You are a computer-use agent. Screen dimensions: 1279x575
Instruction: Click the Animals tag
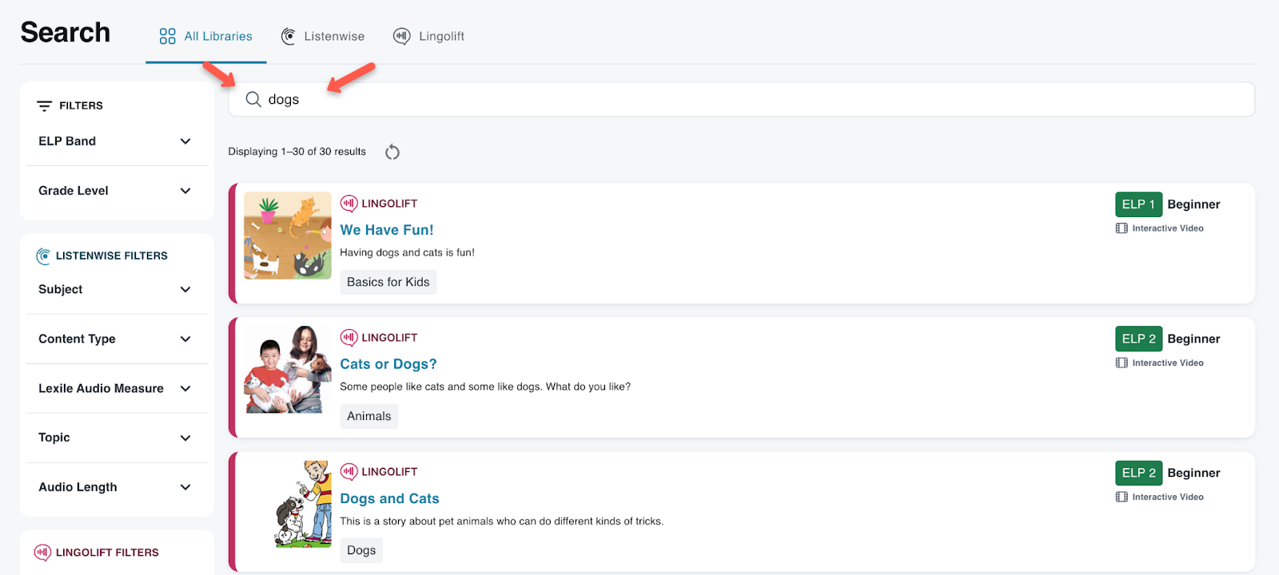pyautogui.click(x=369, y=416)
